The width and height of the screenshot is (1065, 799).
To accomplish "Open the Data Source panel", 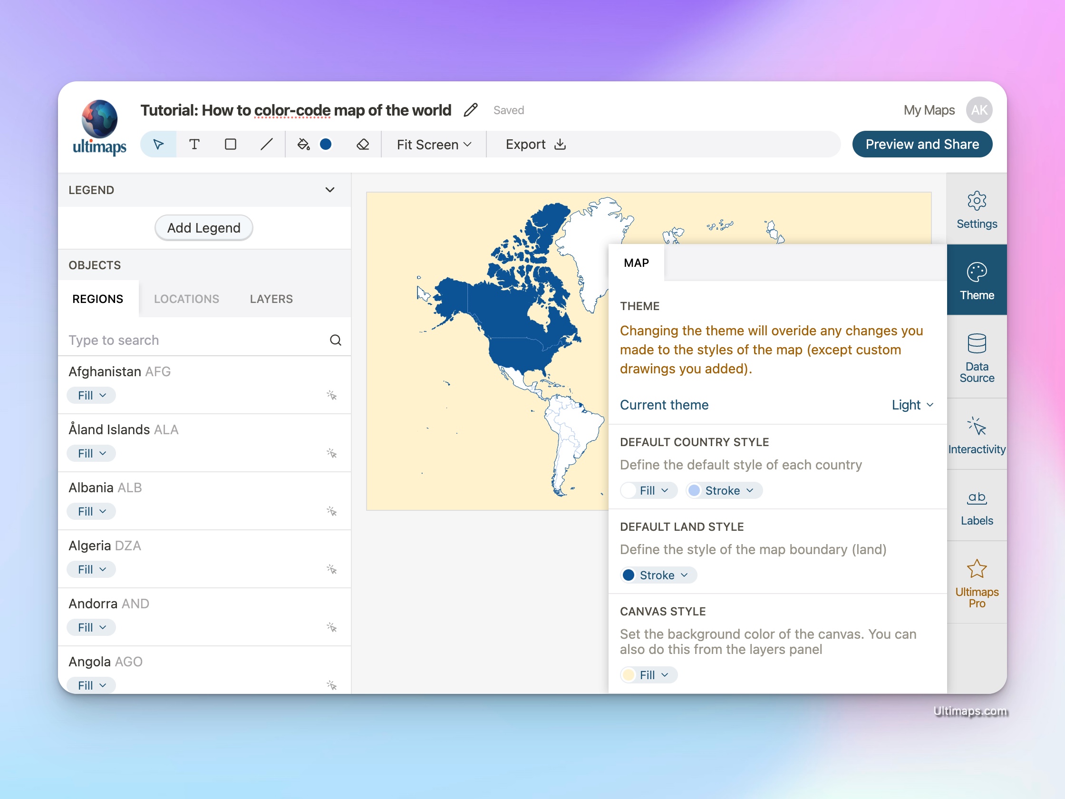I will [977, 359].
